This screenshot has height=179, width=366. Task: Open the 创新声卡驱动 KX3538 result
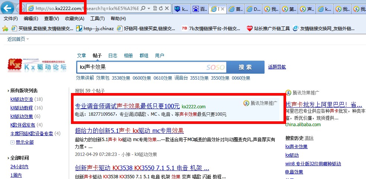[x=142, y=168]
